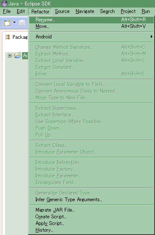Expand the project tree node with plus

[x=10, y=56]
